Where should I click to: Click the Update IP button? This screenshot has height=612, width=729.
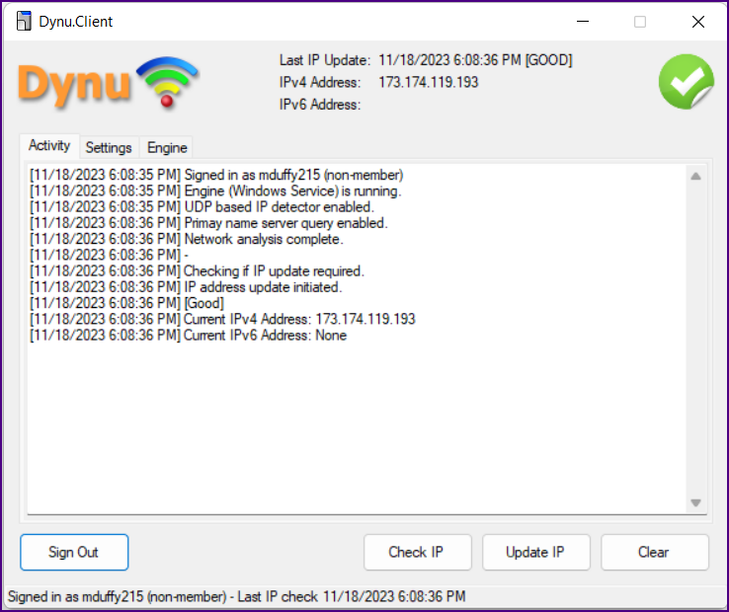[x=536, y=552]
